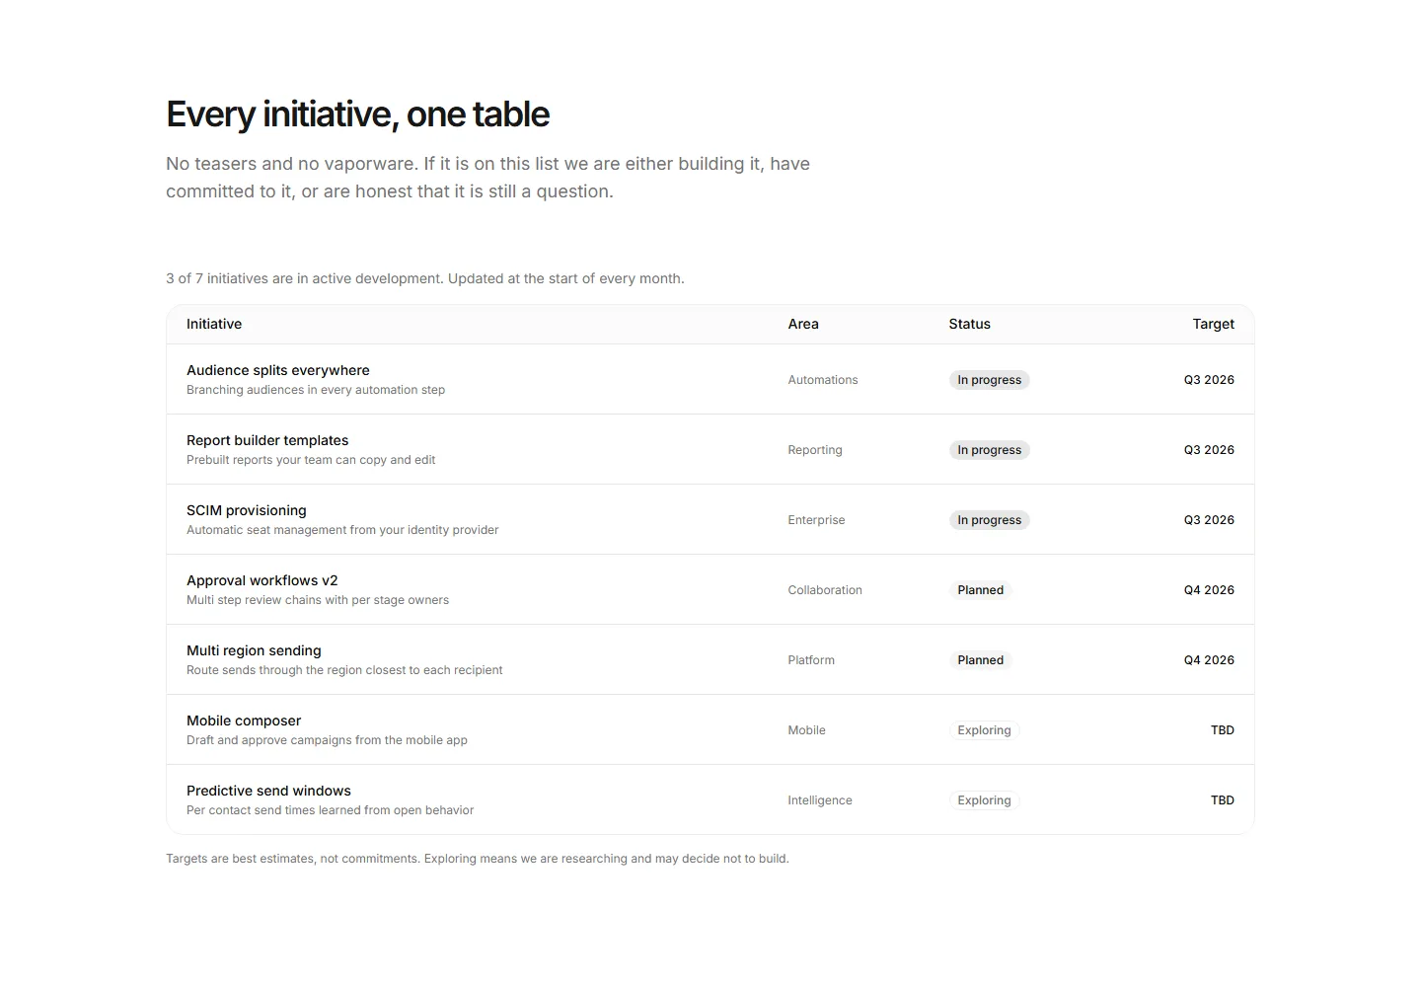Click Exploring badge for Predictive send windows

pyautogui.click(x=984, y=800)
